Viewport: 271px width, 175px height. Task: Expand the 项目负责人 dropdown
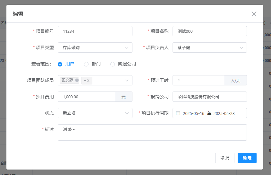click(x=209, y=48)
